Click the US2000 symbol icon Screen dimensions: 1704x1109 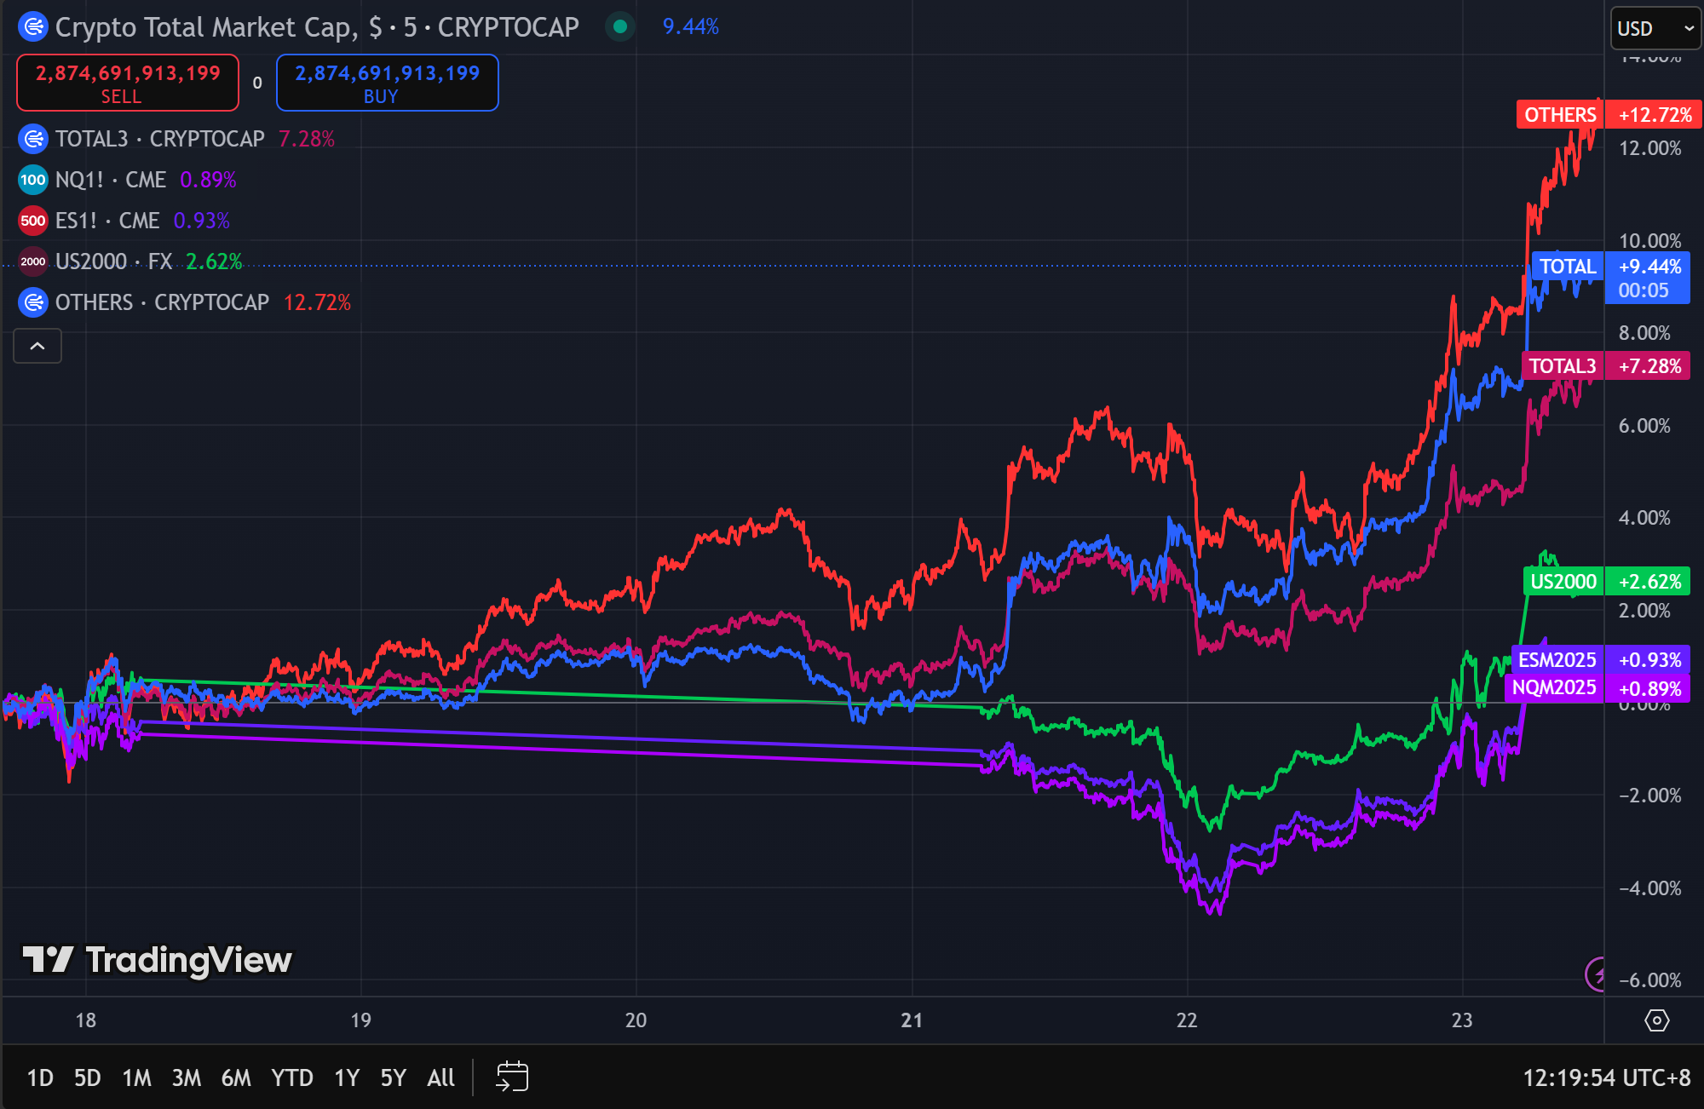(x=32, y=261)
